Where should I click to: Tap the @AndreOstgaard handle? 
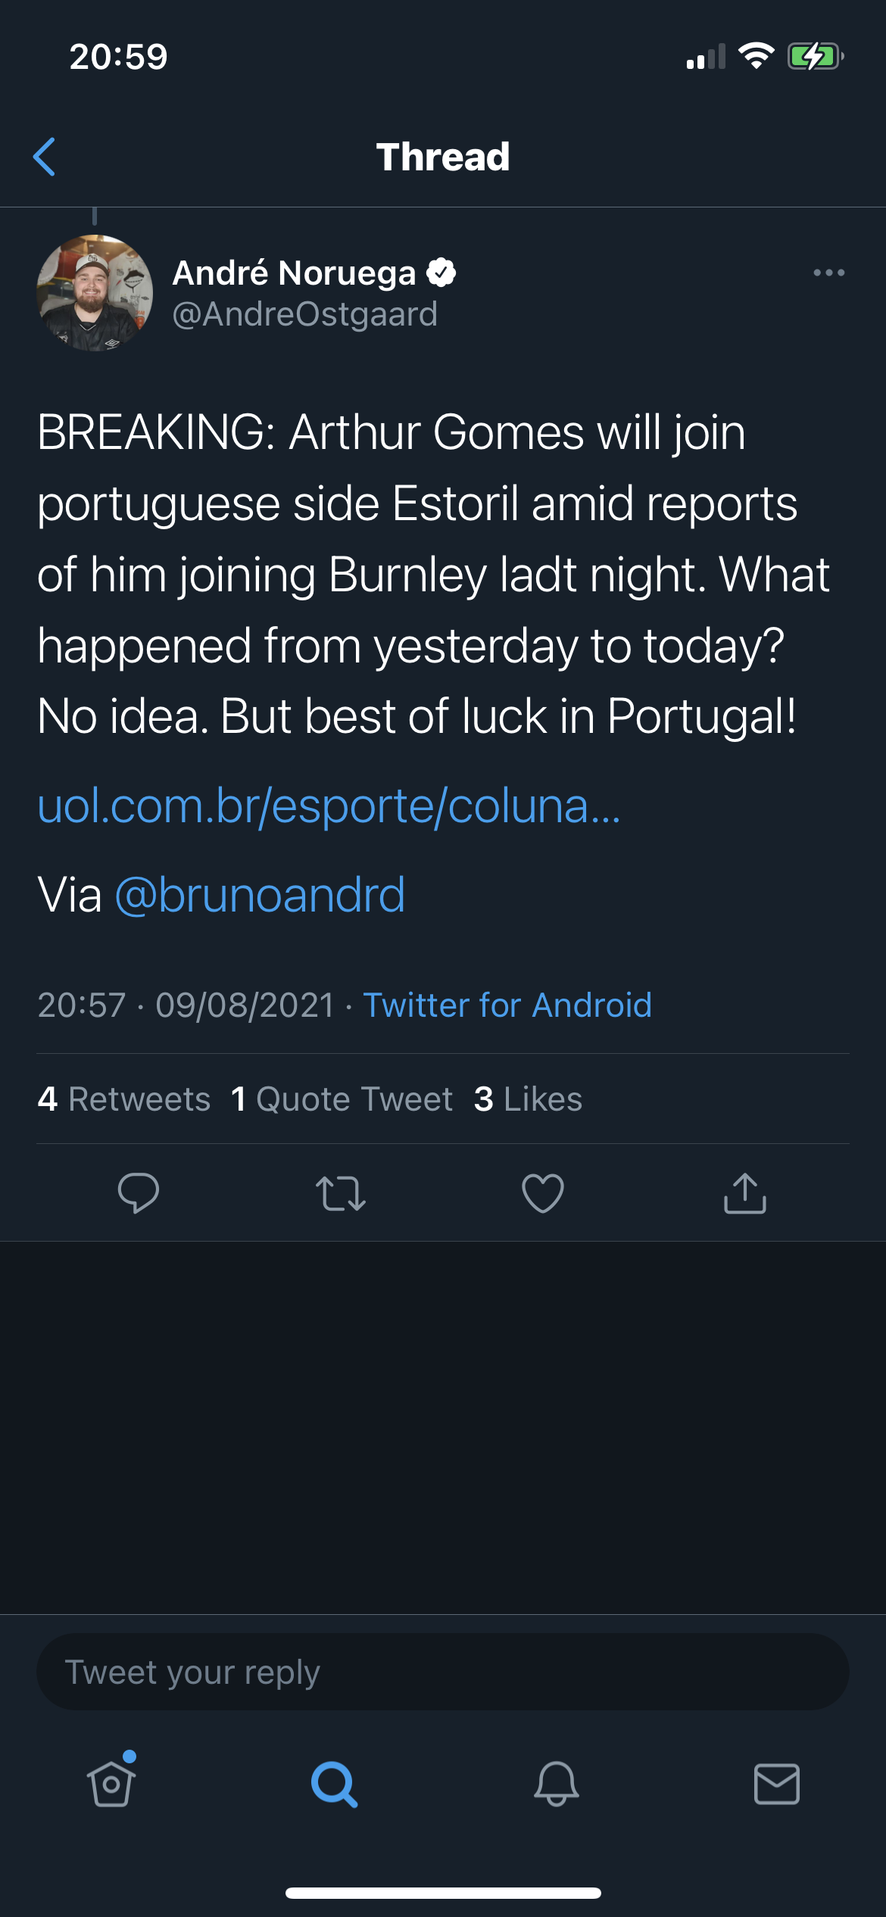pyautogui.click(x=305, y=314)
